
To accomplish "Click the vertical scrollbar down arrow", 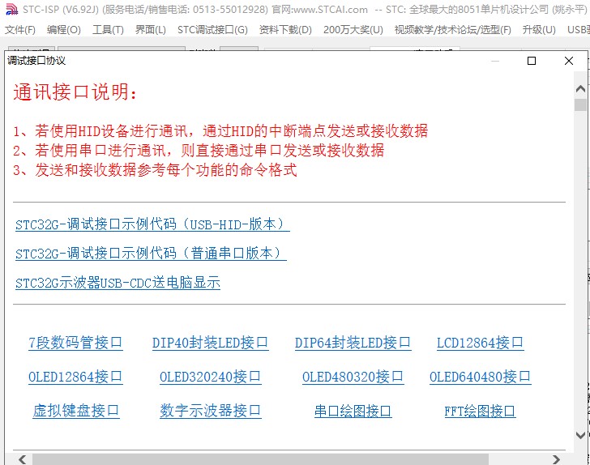I will (x=580, y=435).
